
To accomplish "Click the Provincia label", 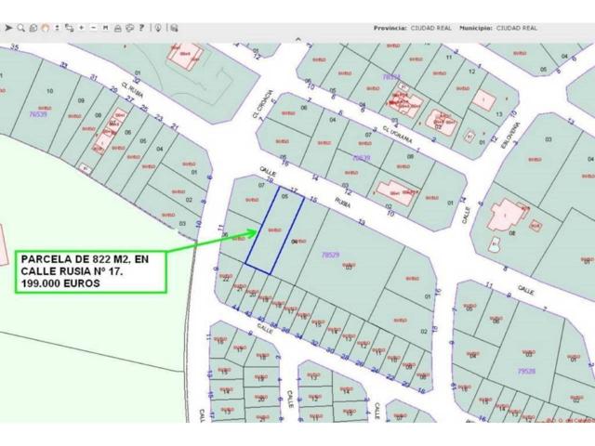I will pyautogui.click(x=390, y=28).
